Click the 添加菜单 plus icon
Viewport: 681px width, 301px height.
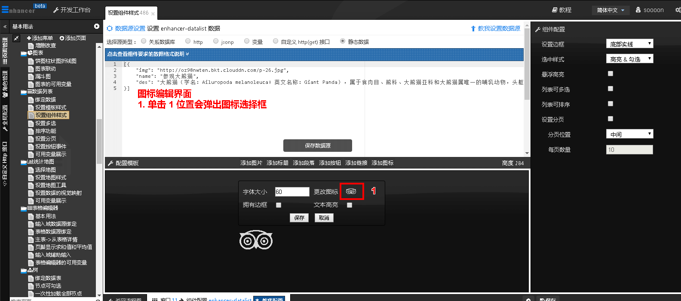tap(29, 38)
